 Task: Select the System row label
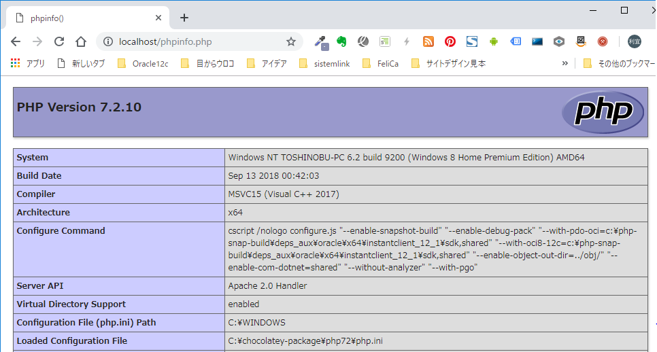point(32,158)
